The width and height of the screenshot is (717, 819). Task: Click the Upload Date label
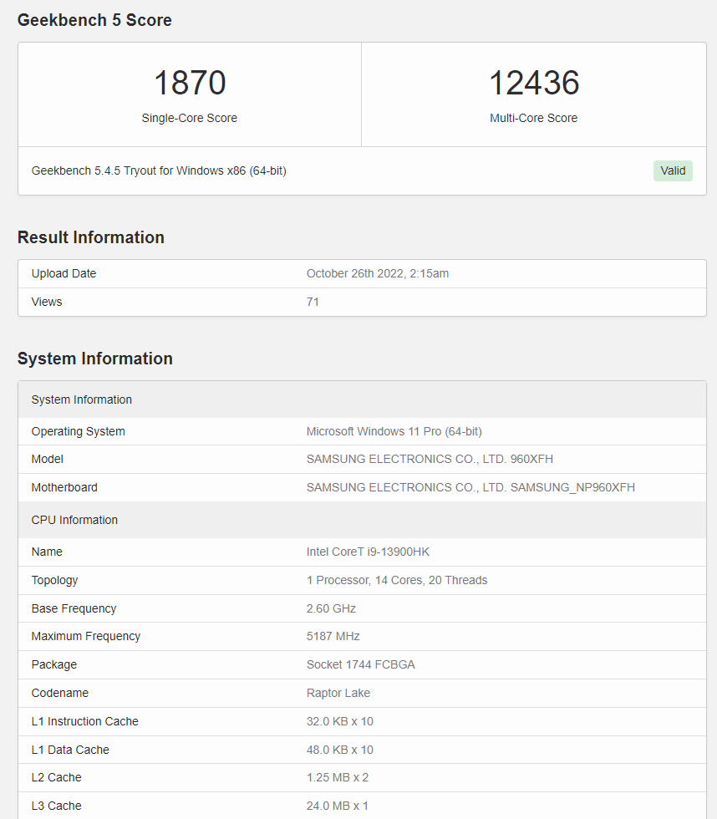64,274
